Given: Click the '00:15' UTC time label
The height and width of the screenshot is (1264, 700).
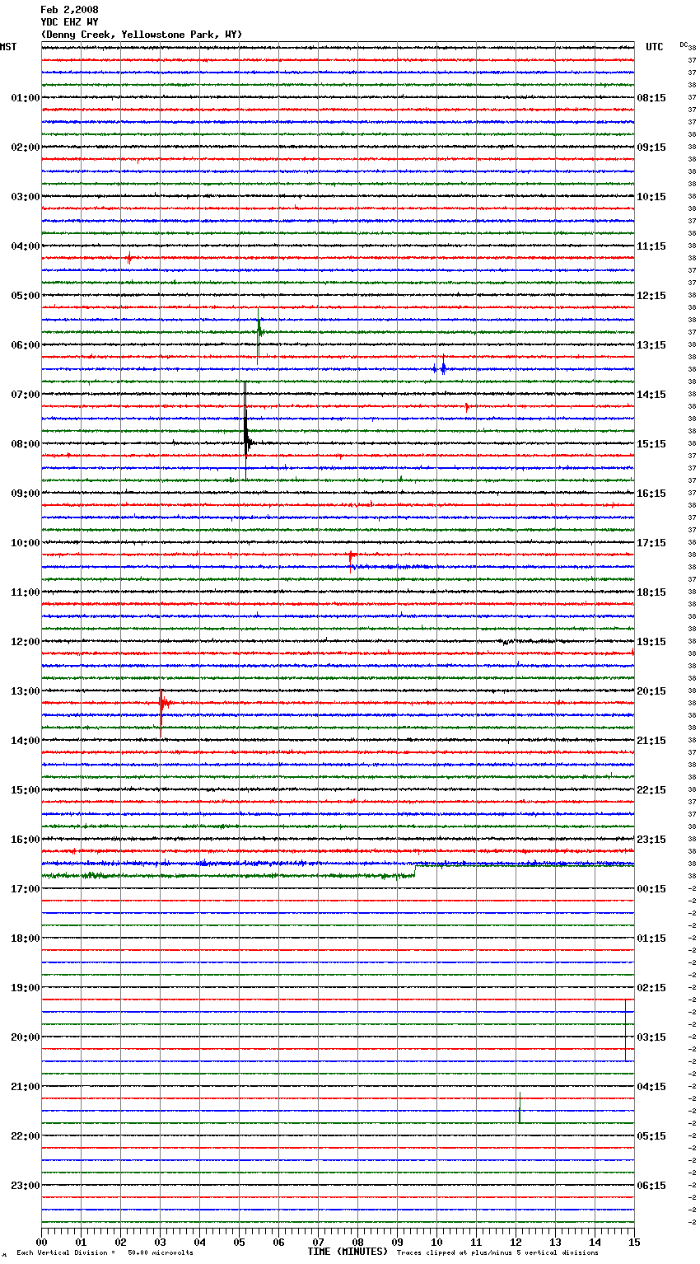Looking at the screenshot, I should click(651, 889).
